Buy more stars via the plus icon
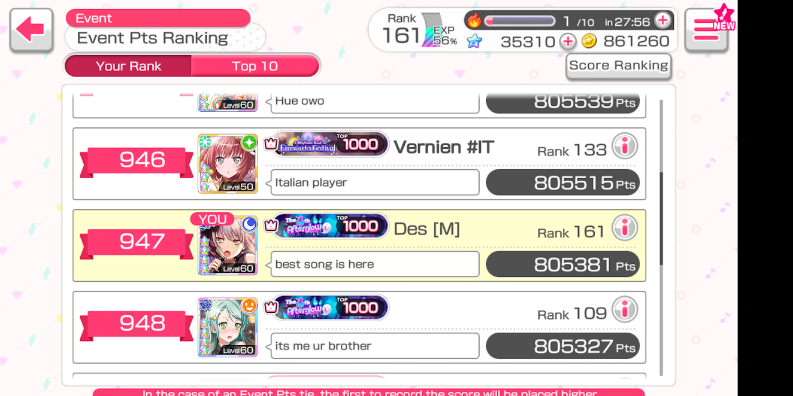793x396 pixels. coord(567,41)
